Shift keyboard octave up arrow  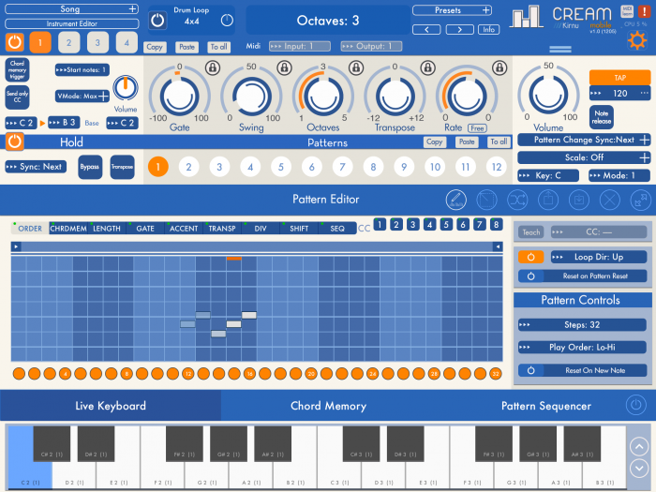click(639, 446)
